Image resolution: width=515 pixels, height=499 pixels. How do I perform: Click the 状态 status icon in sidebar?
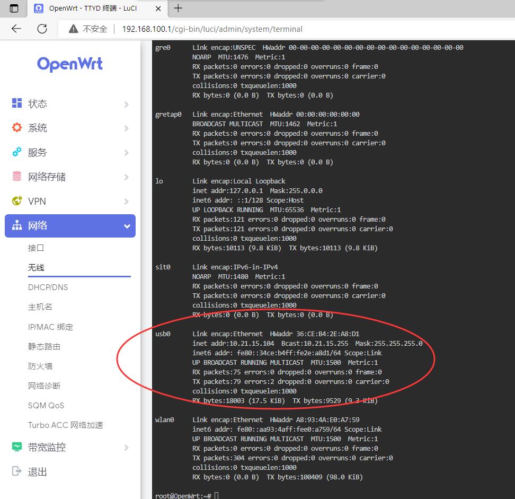coord(17,103)
